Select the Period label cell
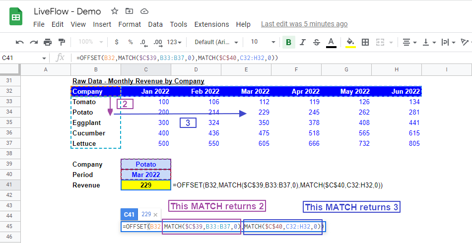Image resolution: width=472 pixels, height=243 pixels. (96, 175)
